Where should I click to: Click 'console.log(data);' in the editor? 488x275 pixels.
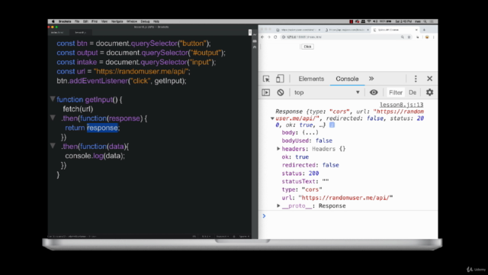tap(95, 156)
